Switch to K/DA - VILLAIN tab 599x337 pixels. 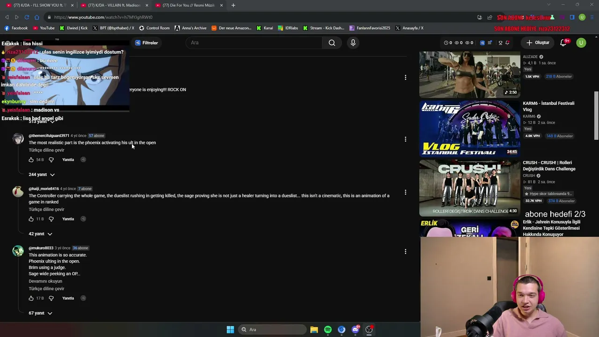tap(114, 5)
